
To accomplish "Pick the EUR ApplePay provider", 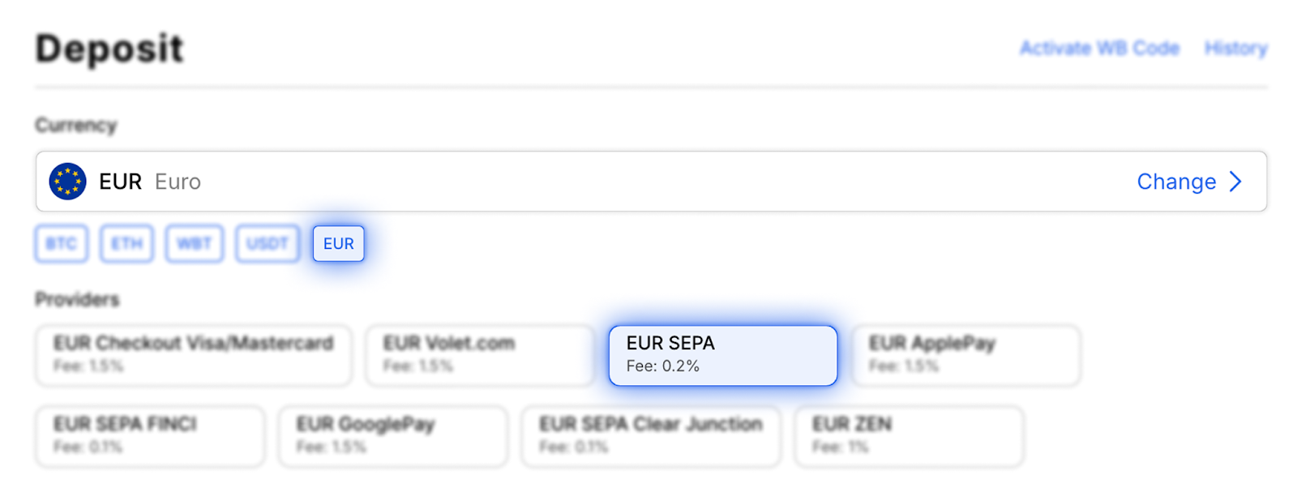I will [965, 355].
